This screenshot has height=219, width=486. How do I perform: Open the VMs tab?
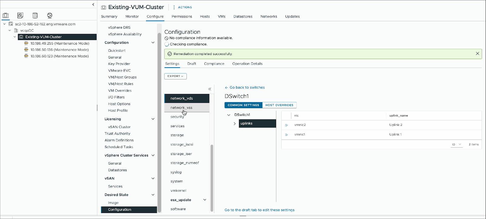[x=222, y=16]
